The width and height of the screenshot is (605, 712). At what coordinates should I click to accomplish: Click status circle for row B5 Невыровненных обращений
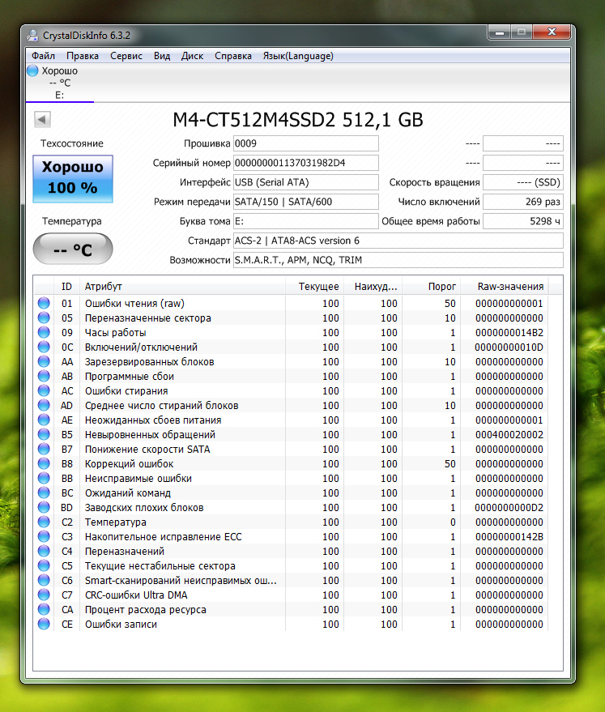44,434
